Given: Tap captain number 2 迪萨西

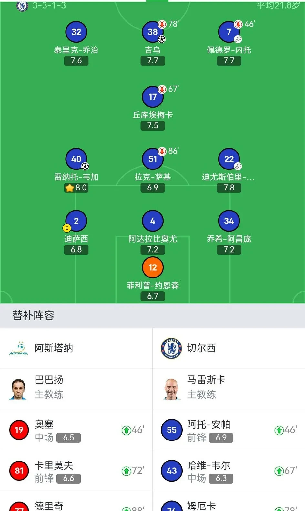Looking at the screenshot, I should (x=76, y=221).
